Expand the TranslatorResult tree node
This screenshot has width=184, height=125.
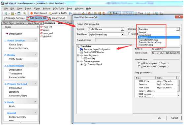point(81,64)
